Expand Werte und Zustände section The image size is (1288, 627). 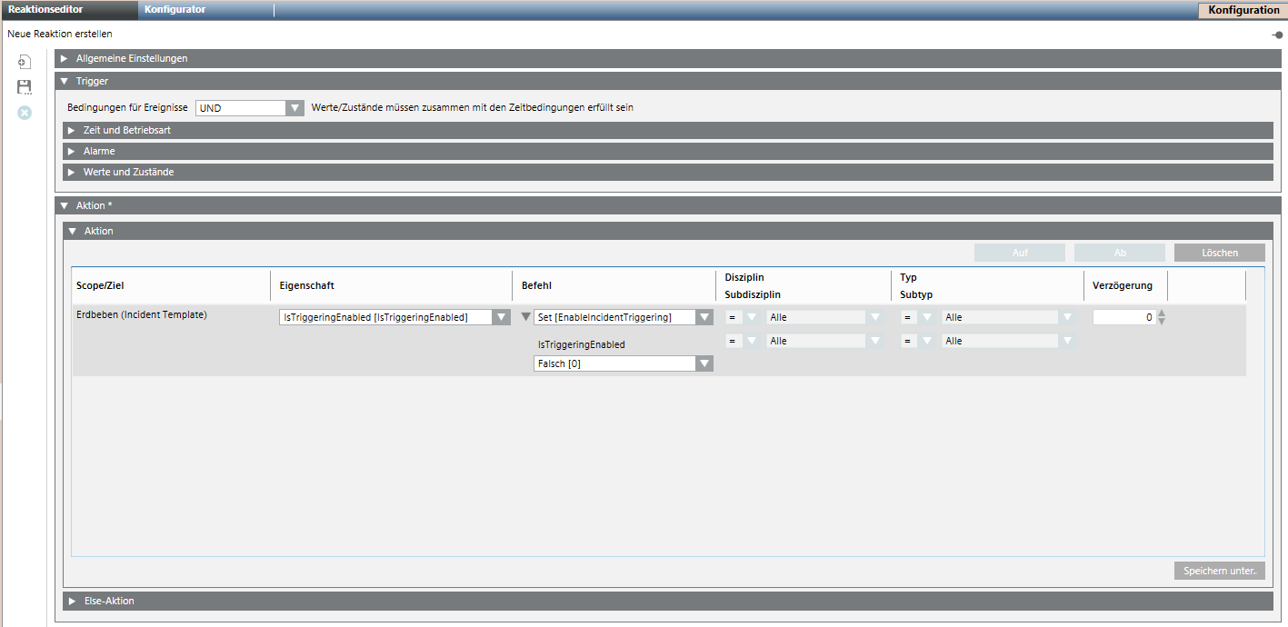click(71, 172)
